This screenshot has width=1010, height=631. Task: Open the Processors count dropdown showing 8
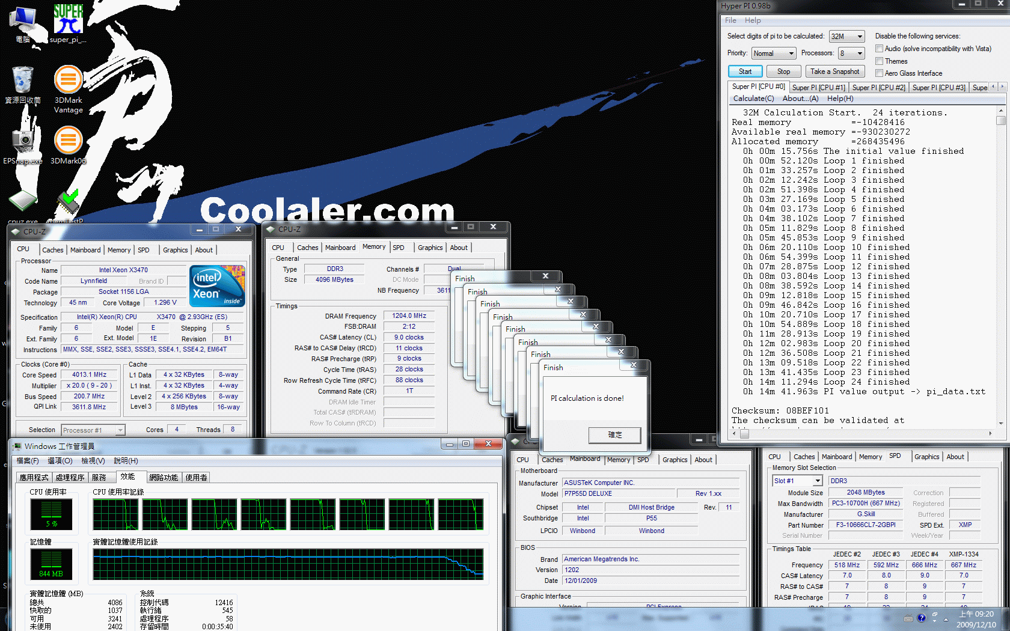pos(851,53)
